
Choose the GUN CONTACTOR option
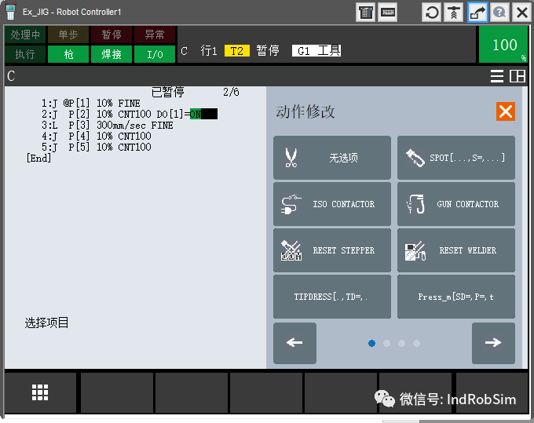click(x=456, y=204)
